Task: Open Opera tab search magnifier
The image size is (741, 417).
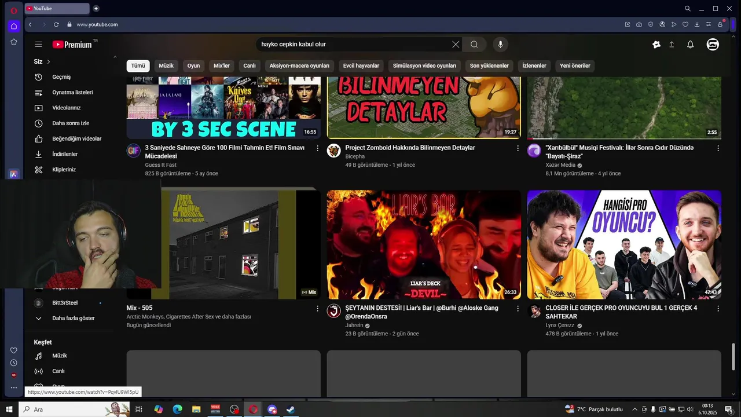Action: click(688, 9)
